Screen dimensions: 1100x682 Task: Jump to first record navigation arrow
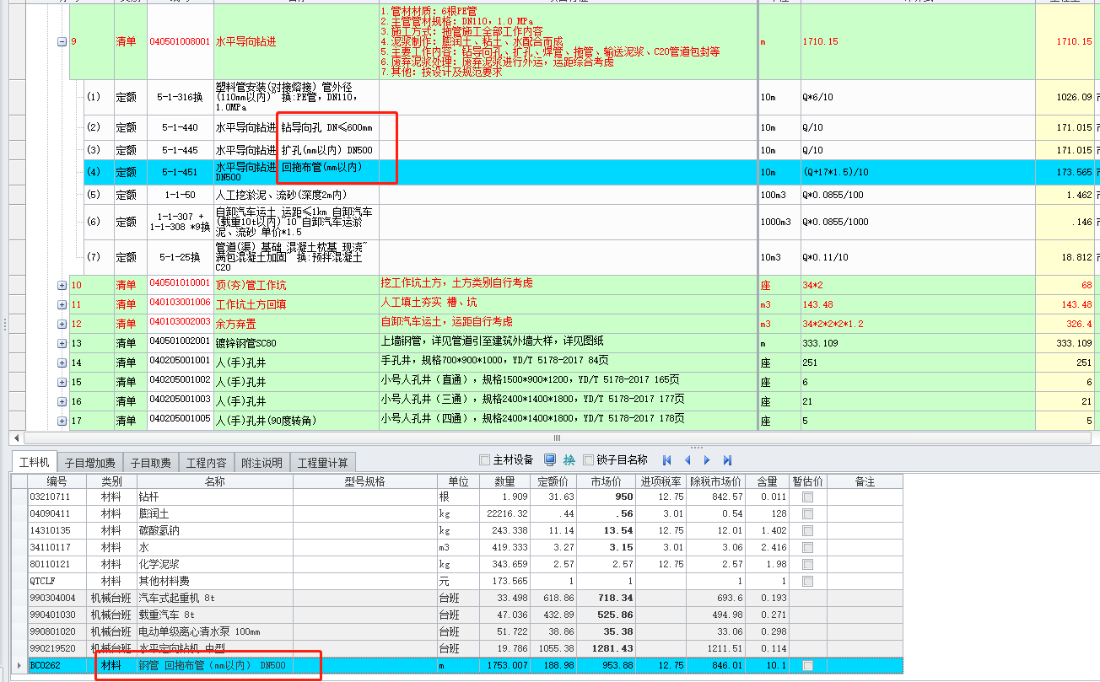click(667, 460)
